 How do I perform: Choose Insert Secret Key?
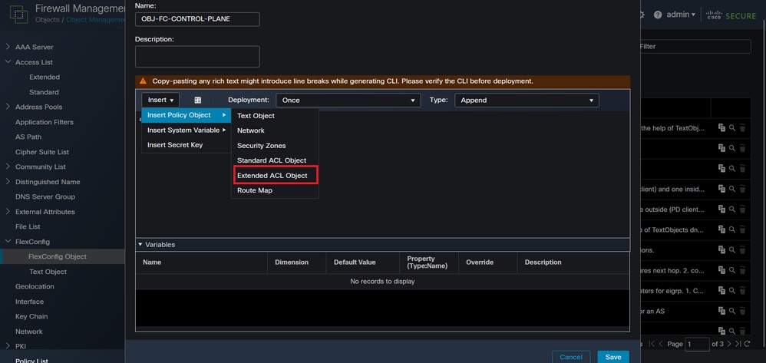pyautogui.click(x=175, y=145)
